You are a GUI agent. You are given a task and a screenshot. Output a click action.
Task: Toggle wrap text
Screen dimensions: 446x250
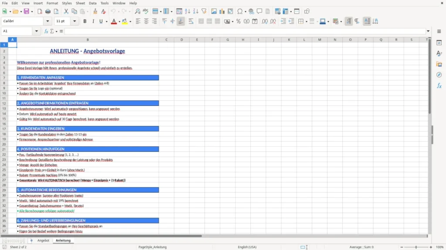click(x=191, y=21)
